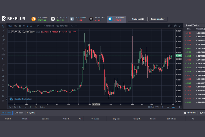205x137 pixels.
Task: Open the XRP/USDT symbol legend dropdown
Action: (34, 32)
